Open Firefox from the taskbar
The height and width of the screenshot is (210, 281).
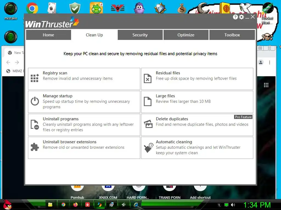tap(75, 205)
